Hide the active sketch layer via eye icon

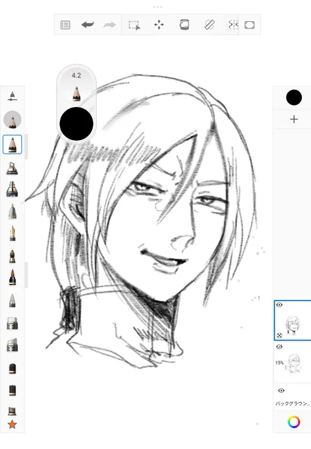[x=279, y=305]
